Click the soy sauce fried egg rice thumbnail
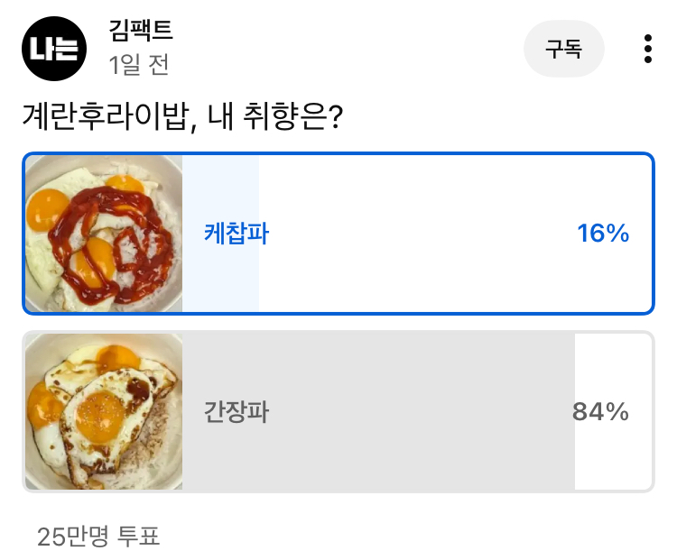 coord(104,412)
